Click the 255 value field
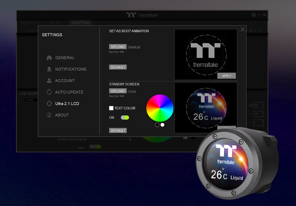Image resolution: width=296 pixels, height=206 pixels. (x=258, y=105)
